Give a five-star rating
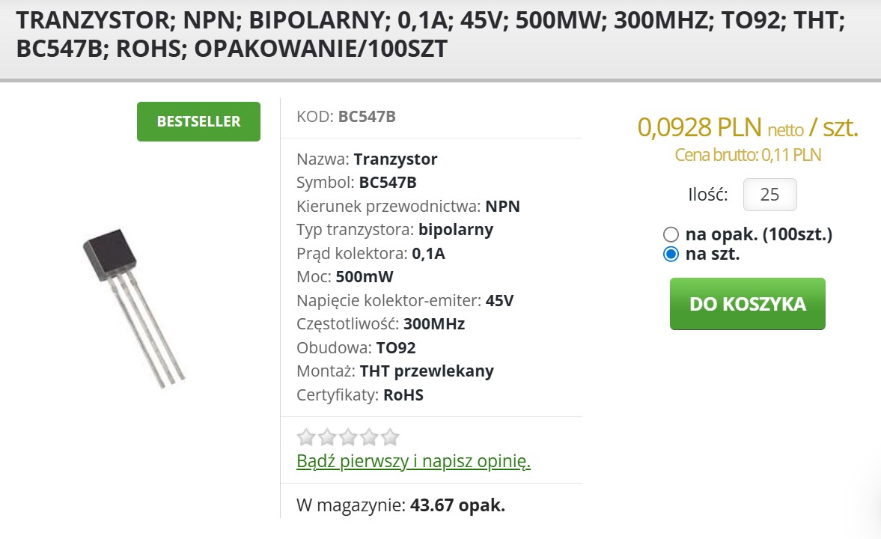The image size is (881, 539). tap(390, 437)
